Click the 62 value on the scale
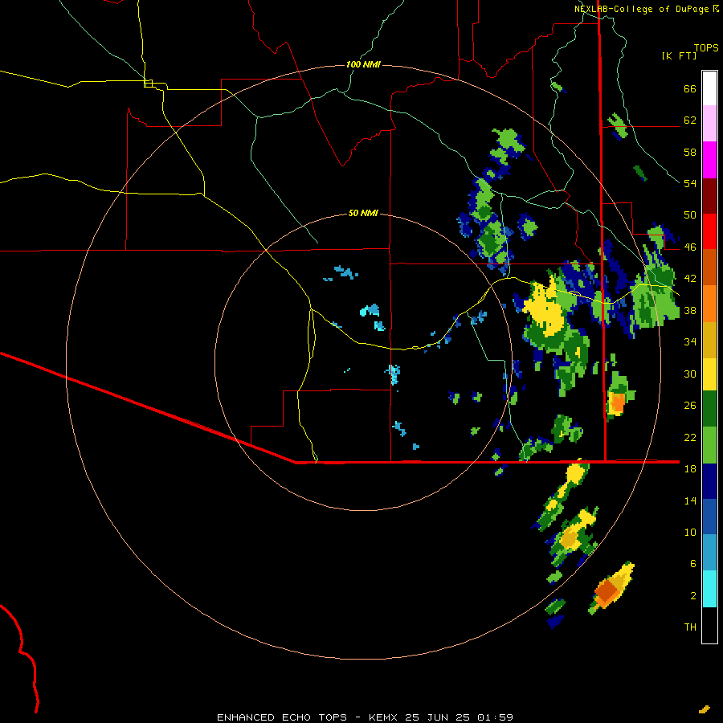Viewport: 723px width, 723px height. 690,120
